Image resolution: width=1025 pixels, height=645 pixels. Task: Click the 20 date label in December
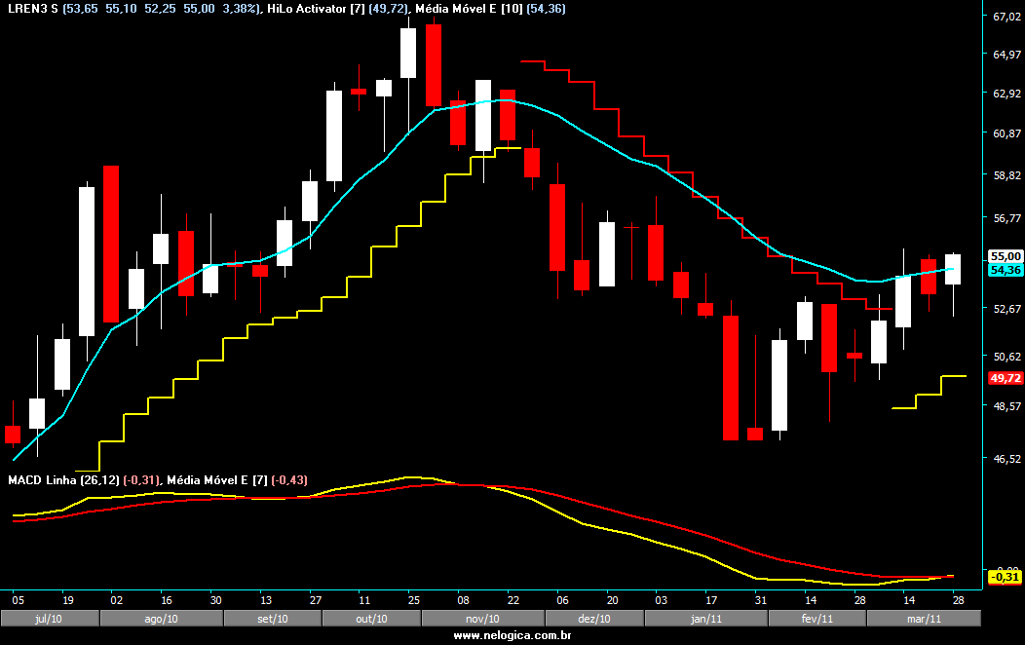612,600
